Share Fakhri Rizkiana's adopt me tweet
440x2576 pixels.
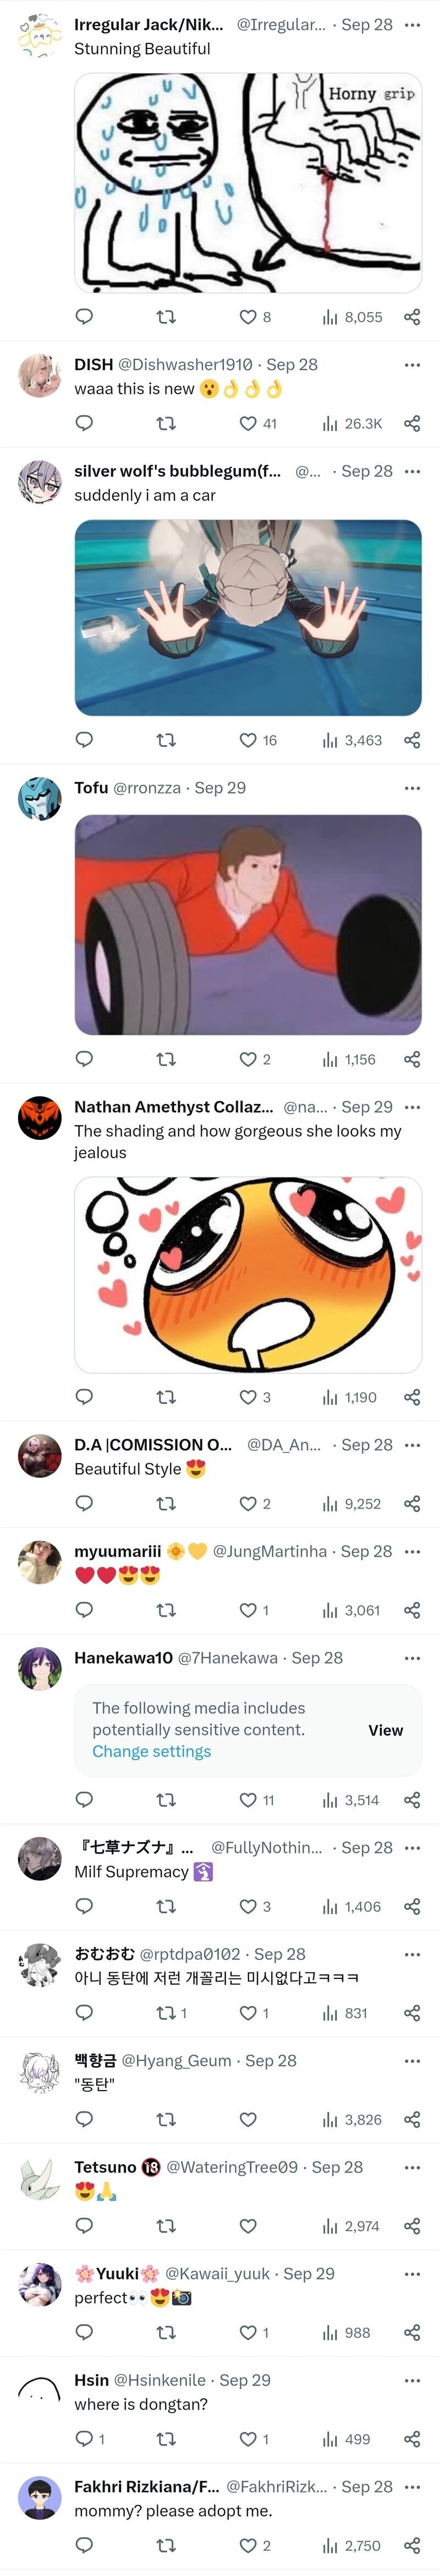(412, 2545)
